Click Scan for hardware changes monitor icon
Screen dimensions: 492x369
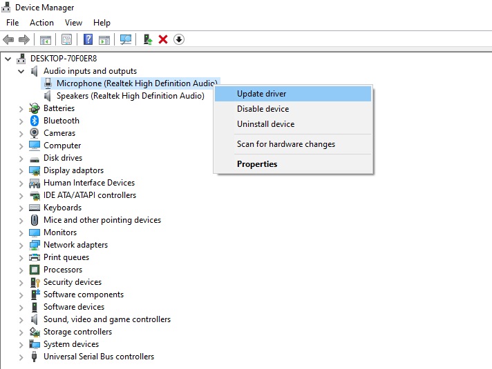(x=126, y=39)
